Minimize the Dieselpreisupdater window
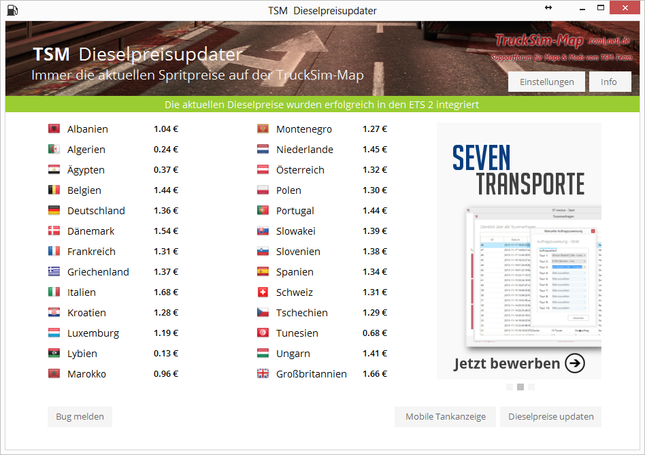Screen dimensions: 645x455 click(x=582, y=9)
